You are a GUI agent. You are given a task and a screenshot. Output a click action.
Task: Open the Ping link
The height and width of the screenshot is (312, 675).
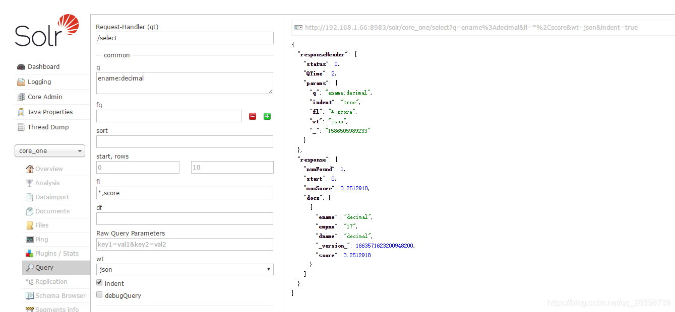42,240
